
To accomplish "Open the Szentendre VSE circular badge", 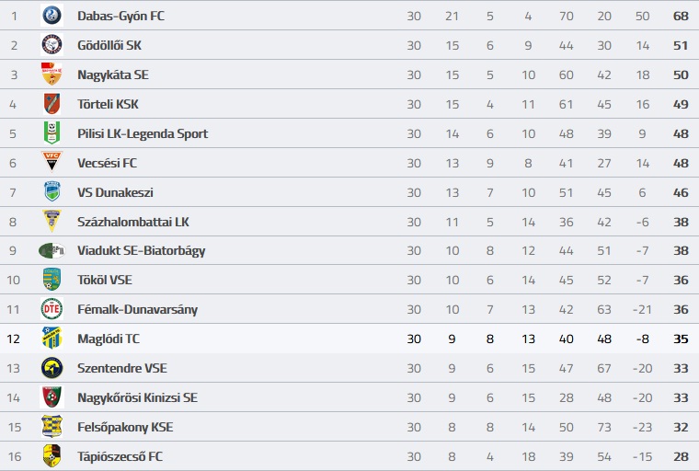I will coord(52,368).
